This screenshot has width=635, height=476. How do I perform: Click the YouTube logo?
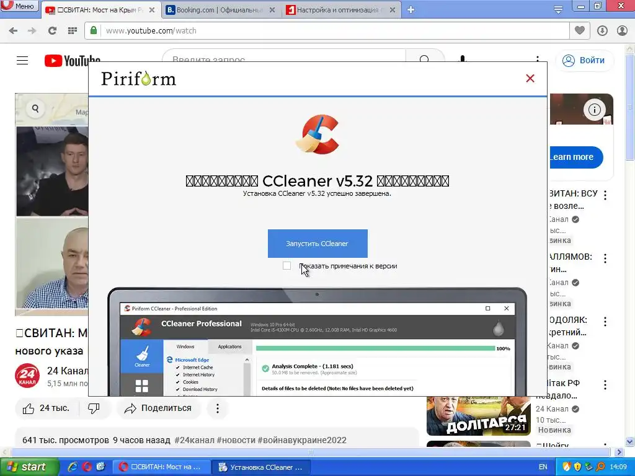[72, 61]
